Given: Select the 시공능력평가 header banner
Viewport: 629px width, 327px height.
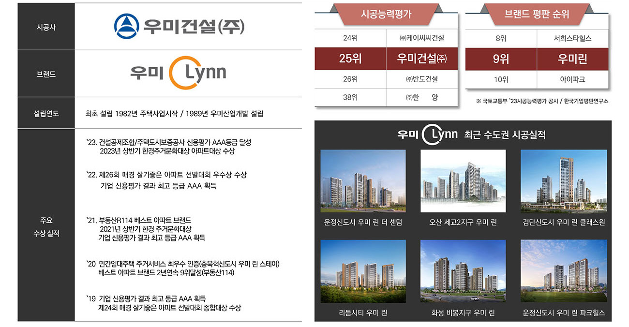Looking at the screenshot, I should [386, 15].
